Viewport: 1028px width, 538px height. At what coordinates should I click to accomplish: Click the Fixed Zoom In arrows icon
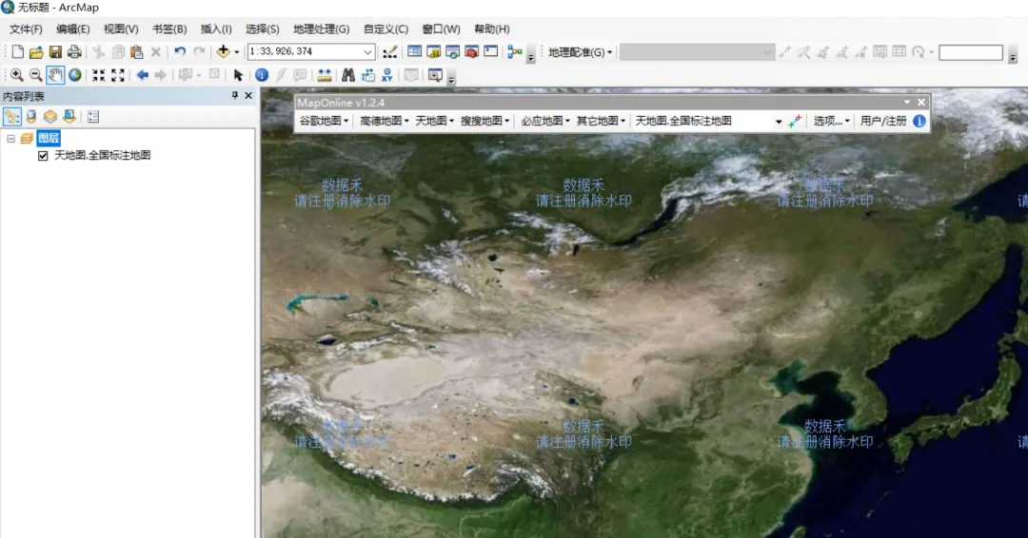click(x=98, y=75)
